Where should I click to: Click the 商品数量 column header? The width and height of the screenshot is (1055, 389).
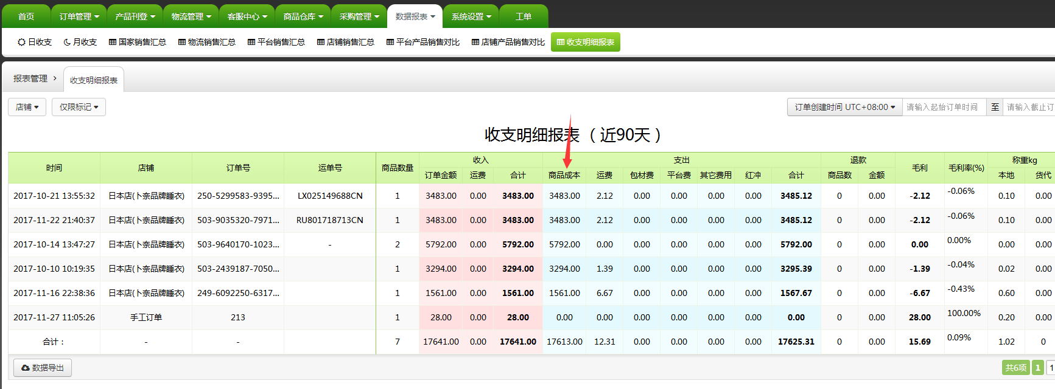pyautogui.click(x=398, y=168)
